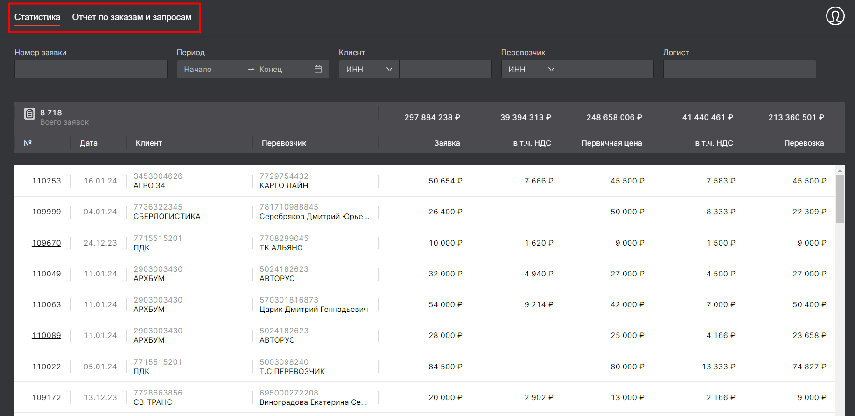Click carrier Т.С.ПЕРЕВОЗЧИК

click(x=292, y=371)
